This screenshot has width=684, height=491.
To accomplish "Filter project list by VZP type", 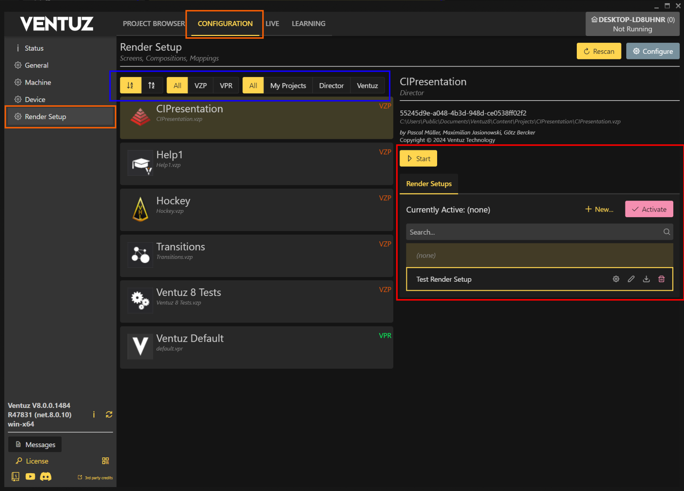I will (201, 85).
